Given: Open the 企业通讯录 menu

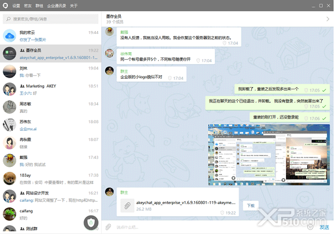Looking at the screenshot, I should click(x=56, y=6).
